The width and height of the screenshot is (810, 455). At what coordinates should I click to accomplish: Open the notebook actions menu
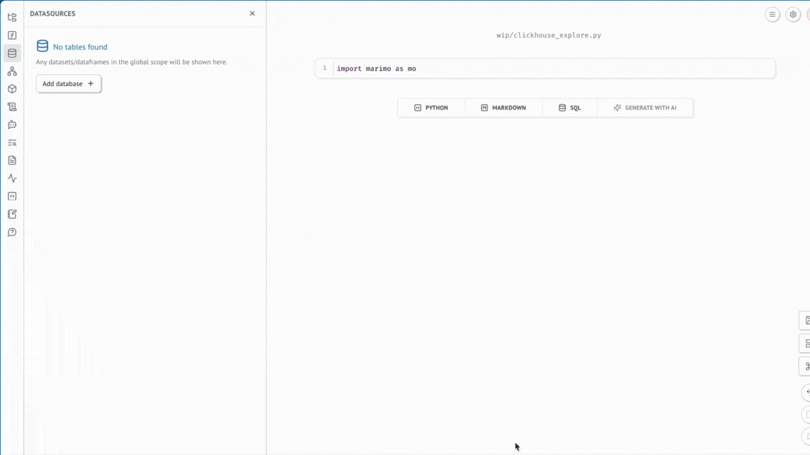(772, 14)
